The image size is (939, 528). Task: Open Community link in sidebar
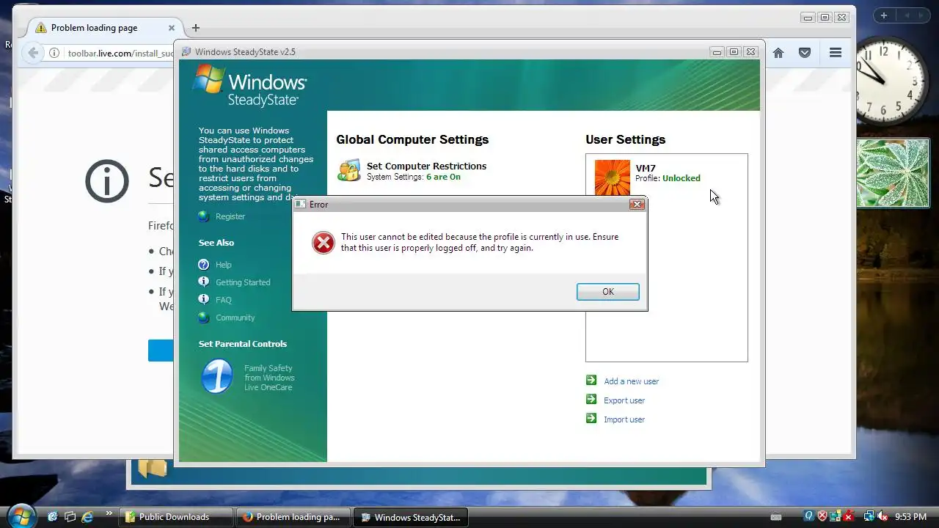coord(235,318)
